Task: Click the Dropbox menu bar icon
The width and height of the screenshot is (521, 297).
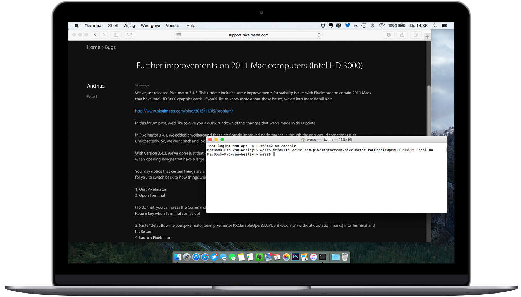Action: [323, 26]
